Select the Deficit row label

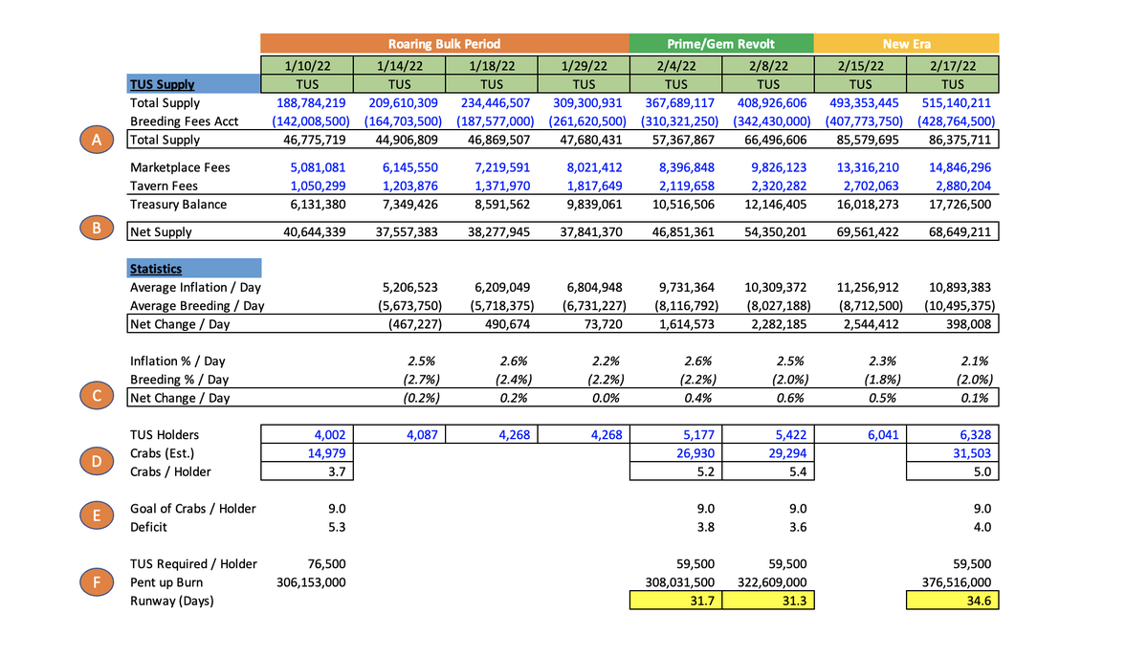pyautogui.click(x=148, y=527)
